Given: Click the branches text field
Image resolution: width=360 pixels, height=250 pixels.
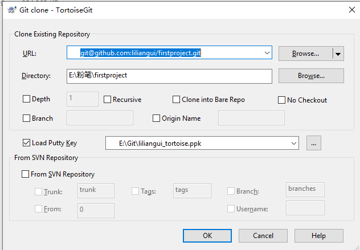Looking at the screenshot, I should click(305, 190).
